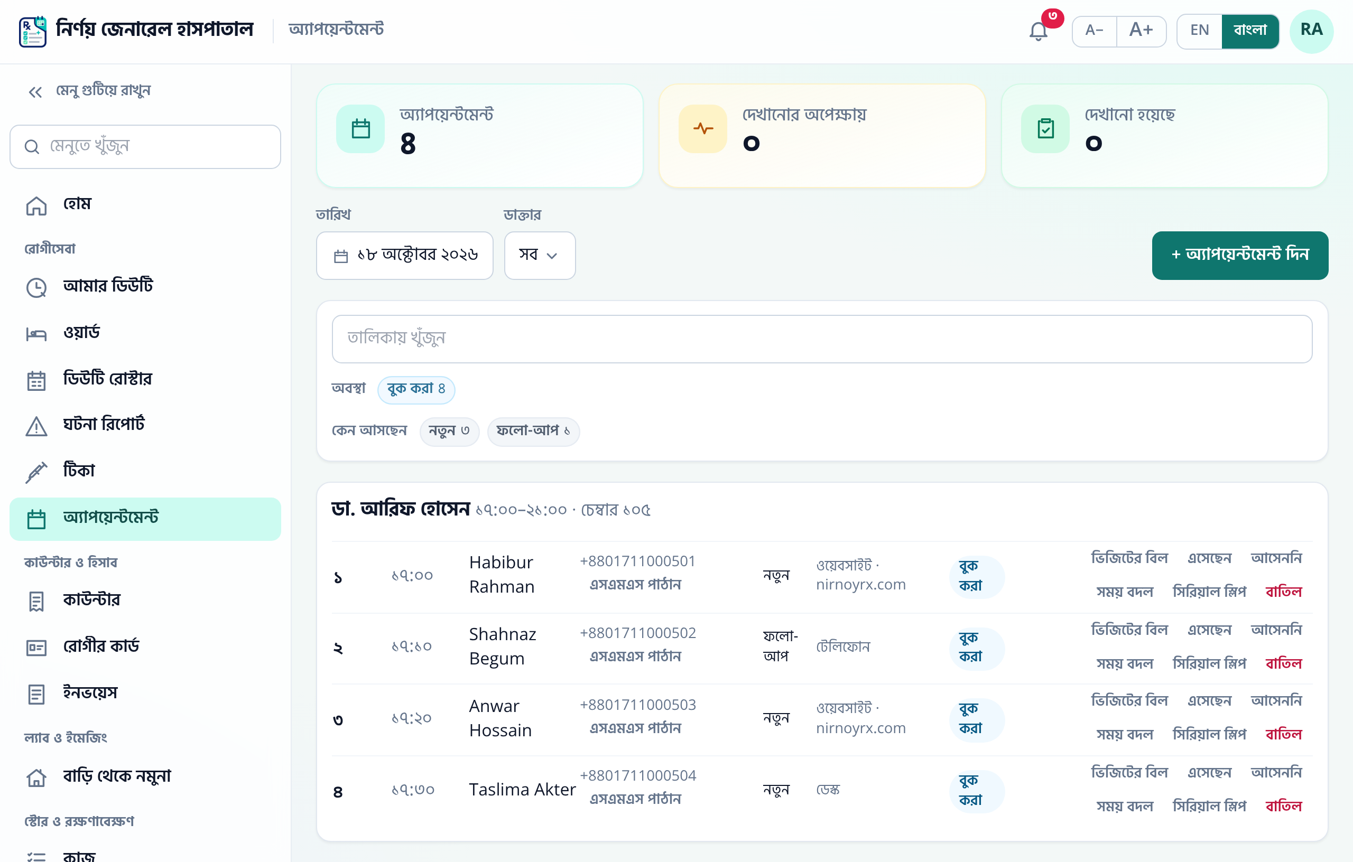This screenshot has height=862, width=1353.
Task: Mark Shahnaz Begum as আসেননি
Action: click(1275, 630)
